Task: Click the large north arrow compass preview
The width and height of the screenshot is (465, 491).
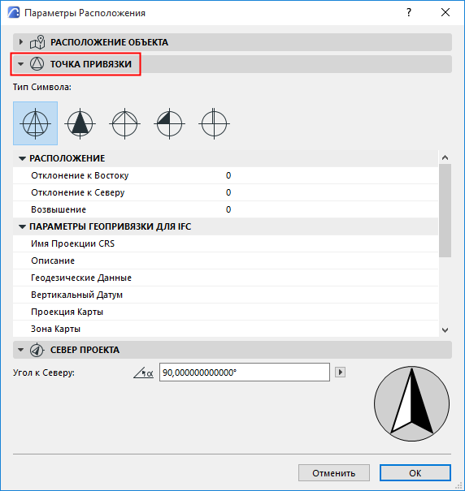Action: click(x=411, y=403)
